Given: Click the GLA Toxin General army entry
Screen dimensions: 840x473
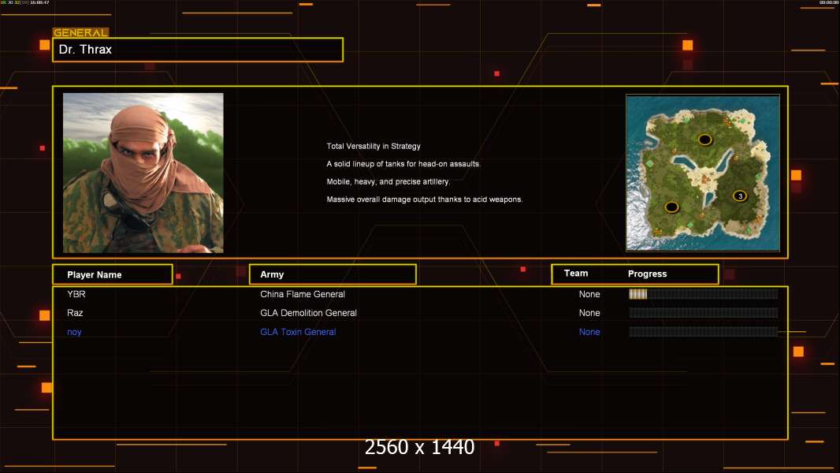Looking at the screenshot, I should pyautogui.click(x=298, y=332).
